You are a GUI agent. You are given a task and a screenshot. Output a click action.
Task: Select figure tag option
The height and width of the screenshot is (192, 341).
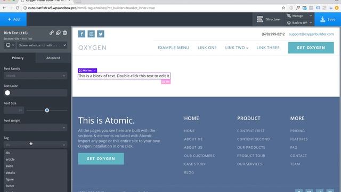35,179
